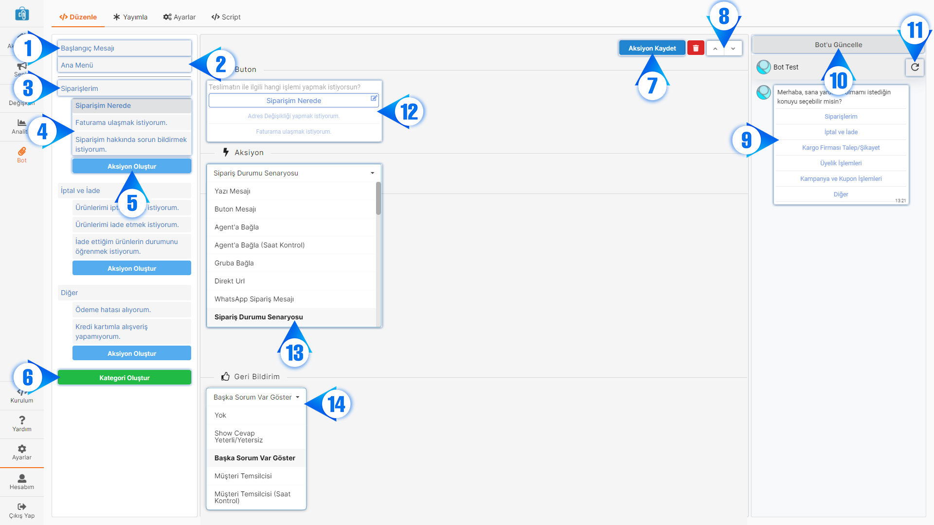Click the Aksiyon Kaydet button

652,48
